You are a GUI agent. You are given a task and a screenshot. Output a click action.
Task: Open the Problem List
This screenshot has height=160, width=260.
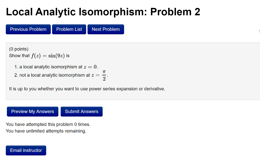point(69,29)
